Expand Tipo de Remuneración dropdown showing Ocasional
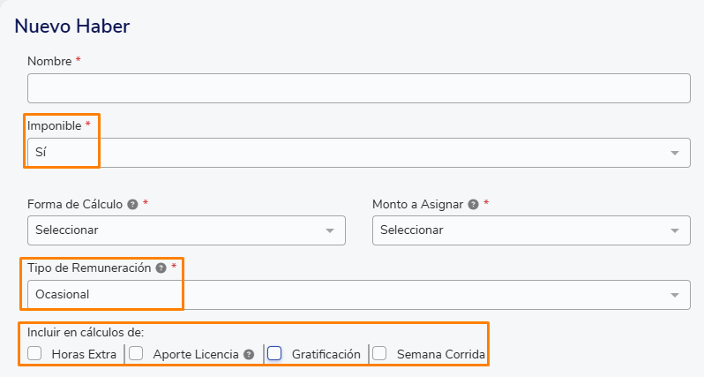This screenshot has height=377, width=704. click(x=359, y=295)
